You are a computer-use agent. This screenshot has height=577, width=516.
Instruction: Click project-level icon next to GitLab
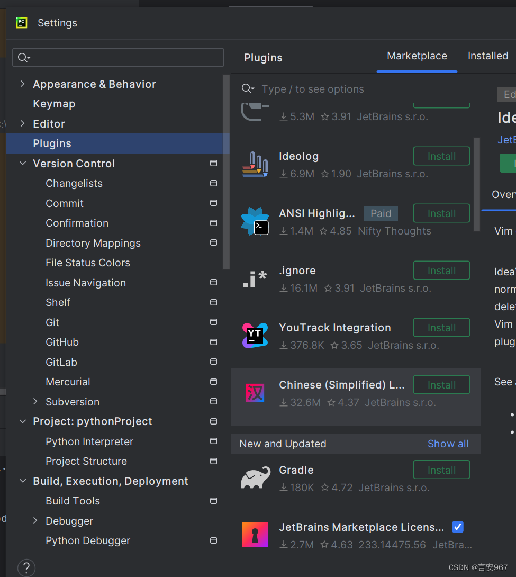[x=213, y=362]
